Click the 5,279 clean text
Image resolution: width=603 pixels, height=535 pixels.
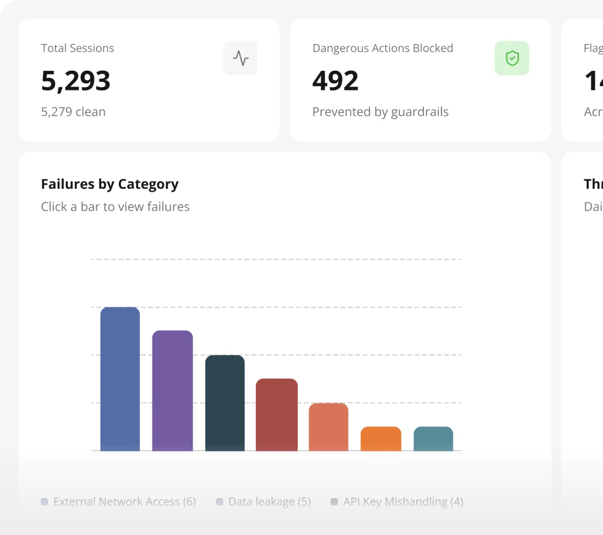[x=73, y=112]
